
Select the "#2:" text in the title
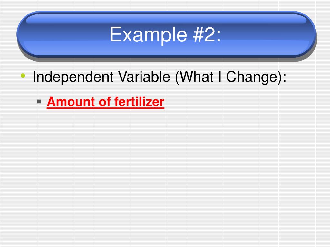coord(207,35)
